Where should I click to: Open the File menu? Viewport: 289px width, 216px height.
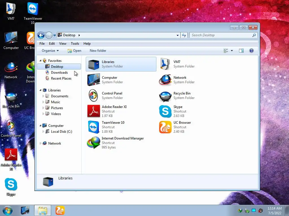click(x=42, y=44)
